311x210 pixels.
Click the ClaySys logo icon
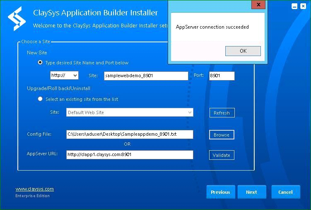17,19
